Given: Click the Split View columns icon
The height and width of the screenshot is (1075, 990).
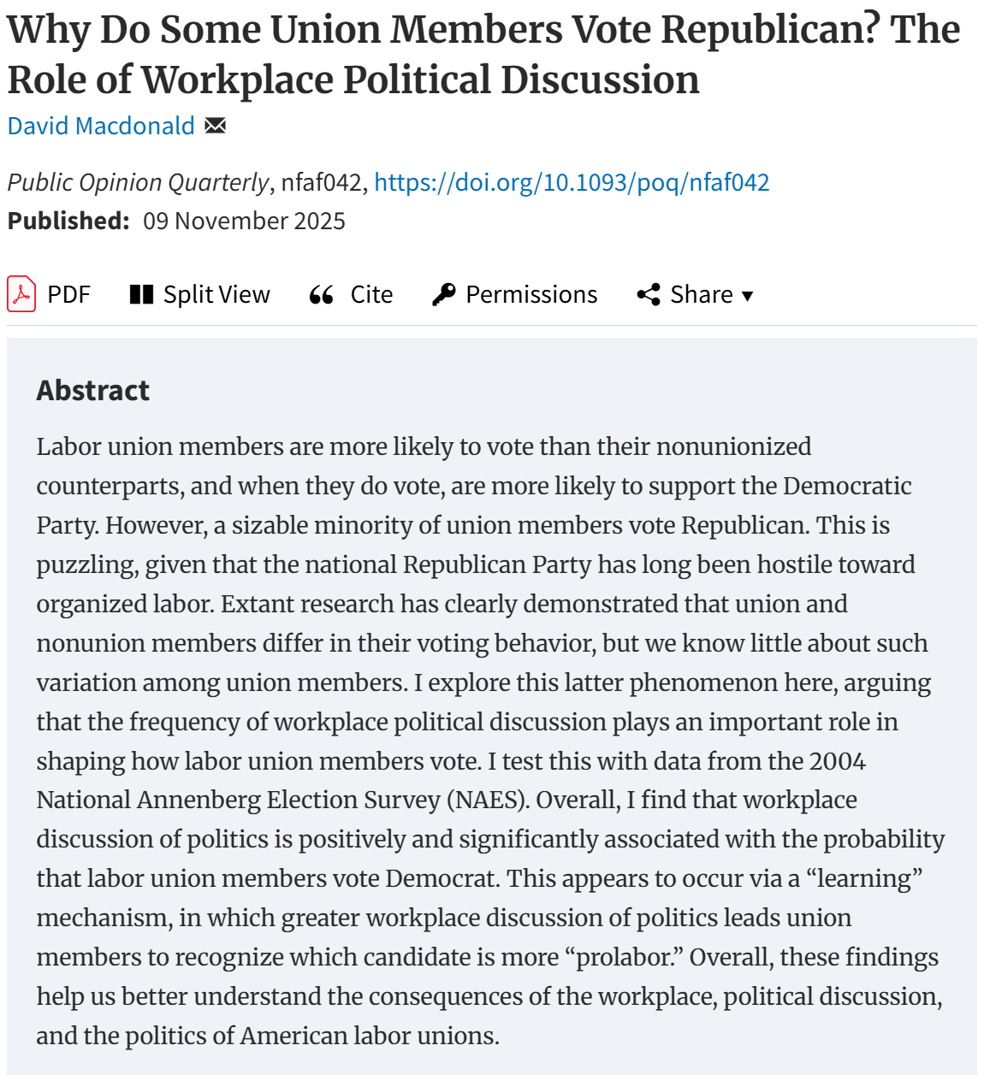Looking at the screenshot, I should [x=141, y=295].
